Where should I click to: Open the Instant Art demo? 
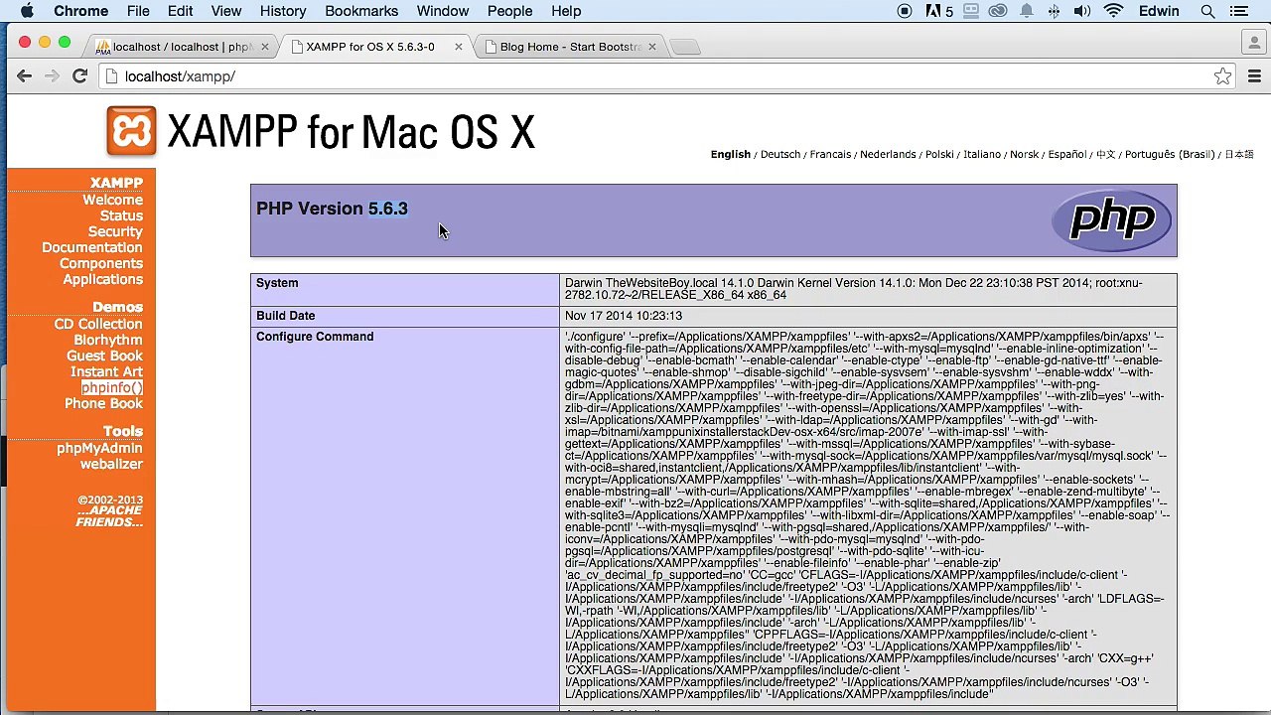[x=106, y=371]
